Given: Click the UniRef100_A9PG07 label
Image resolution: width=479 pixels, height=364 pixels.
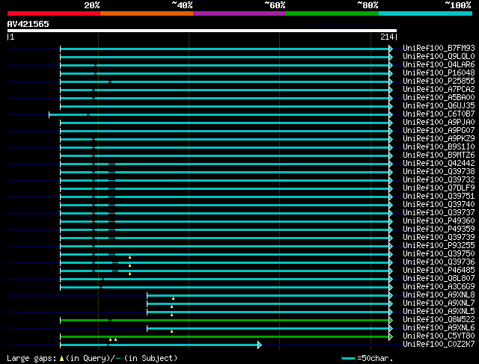Looking at the screenshot, I should [x=439, y=131].
